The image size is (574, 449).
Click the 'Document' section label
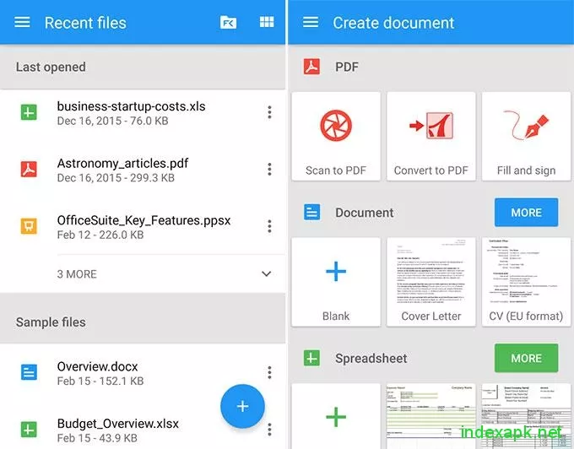365,213
